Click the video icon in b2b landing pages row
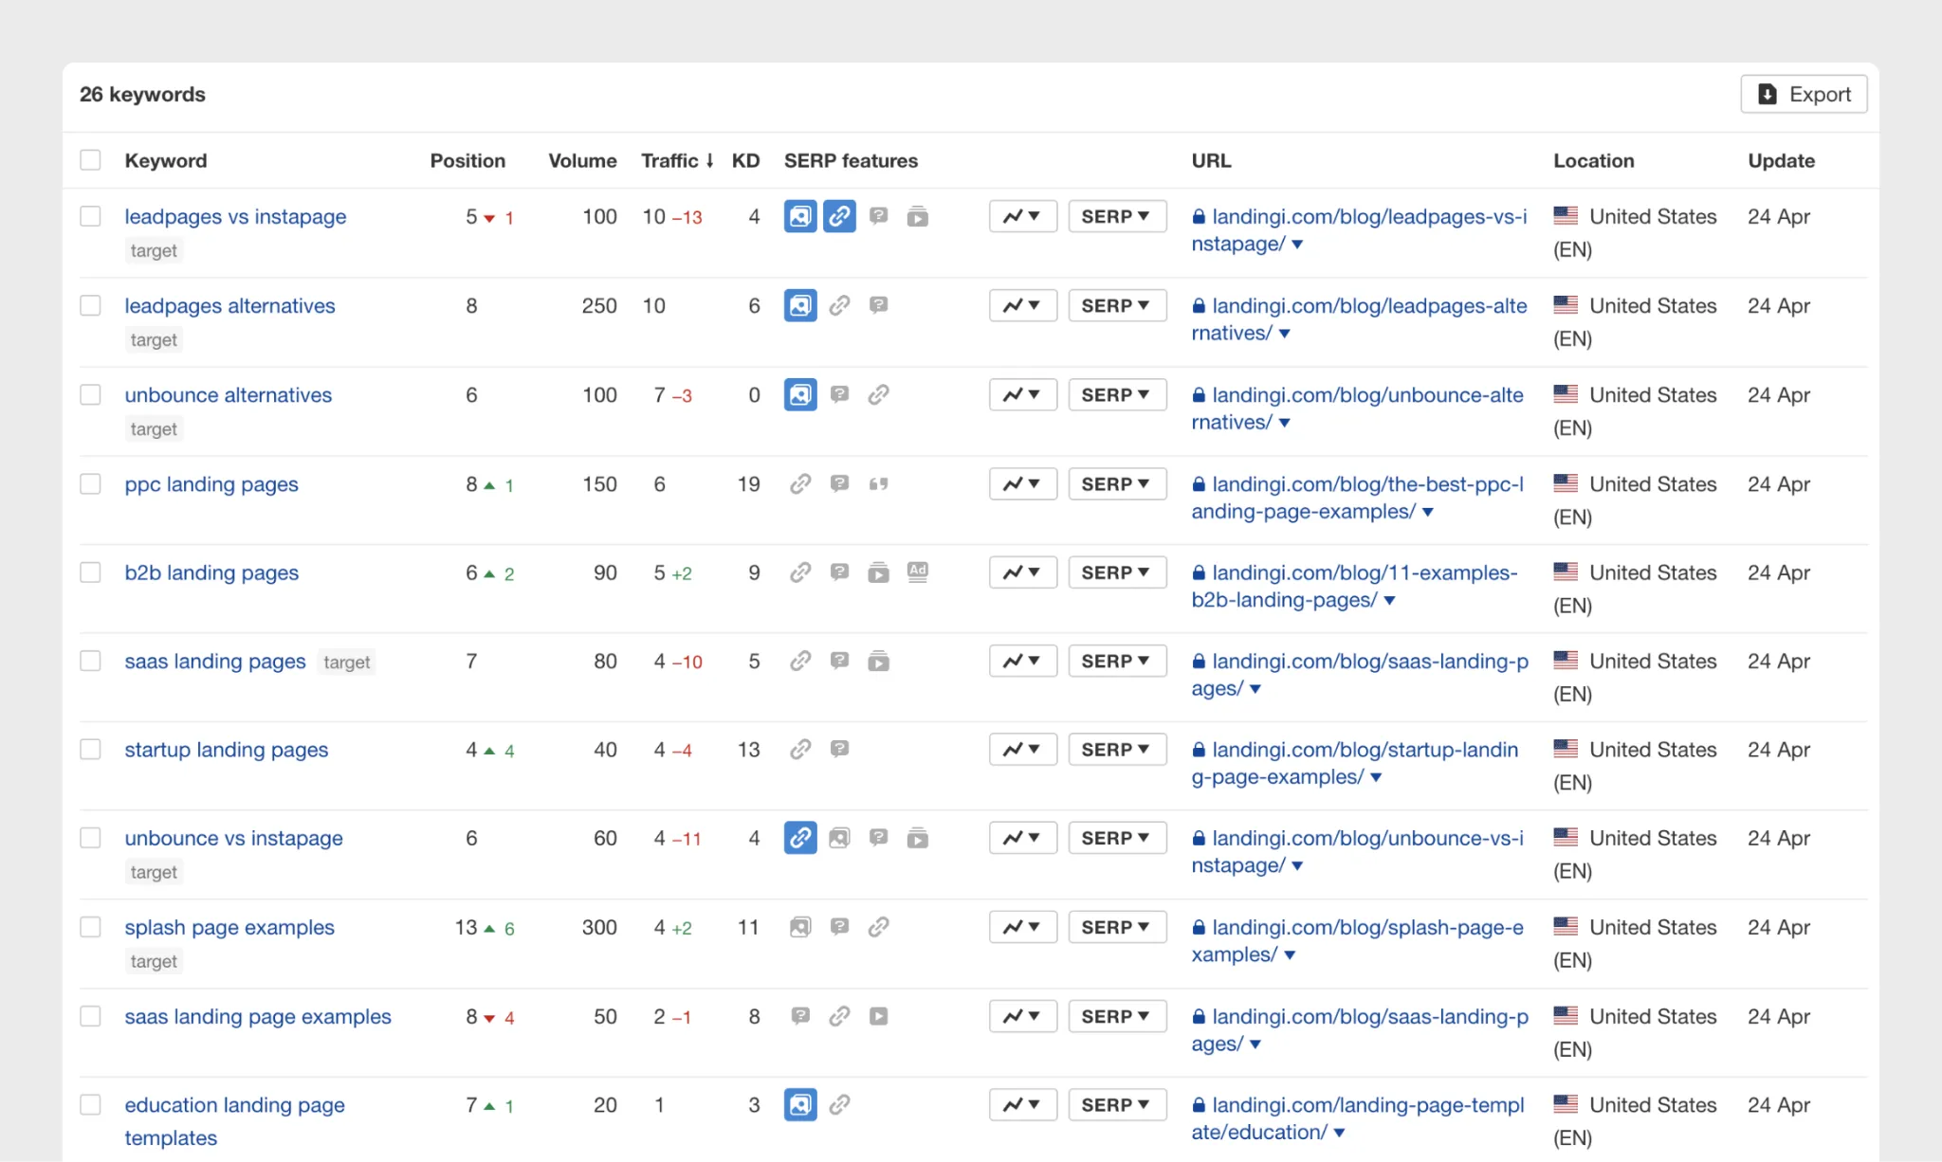1942x1162 pixels. tap(878, 572)
